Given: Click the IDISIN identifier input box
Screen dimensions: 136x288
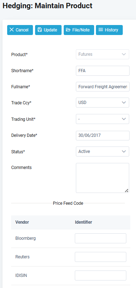Looking at the screenshot, I should (x=101, y=275).
